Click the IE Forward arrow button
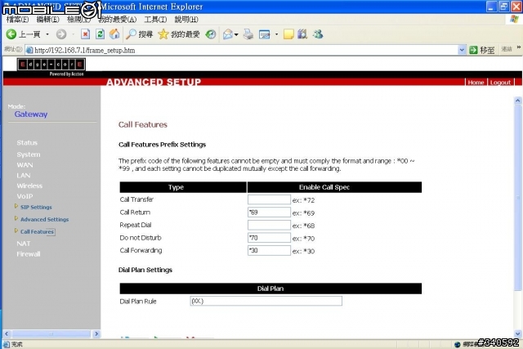This screenshot has height=349, width=523. (x=61, y=34)
